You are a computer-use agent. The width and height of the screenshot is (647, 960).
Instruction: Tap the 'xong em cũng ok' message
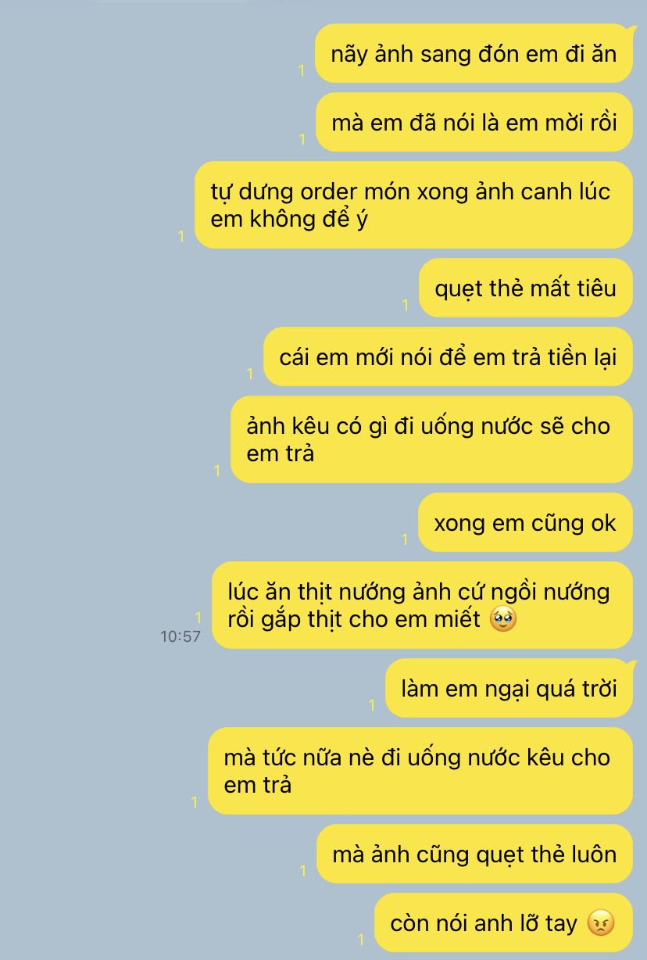pos(525,522)
